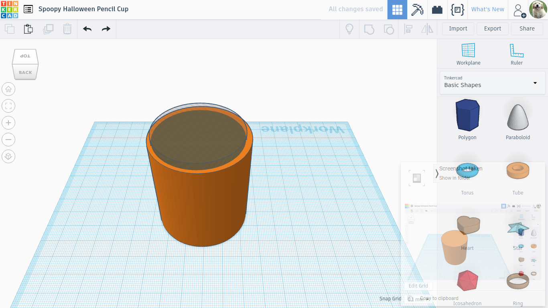Viewport: 548px width, 308px height.
Task: Select the transparent hole cylinder on top
Action: [x=198, y=136]
